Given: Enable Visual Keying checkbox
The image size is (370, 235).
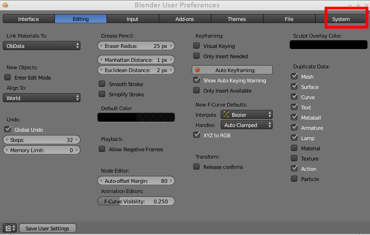Looking at the screenshot, I should (x=196, y=46).
